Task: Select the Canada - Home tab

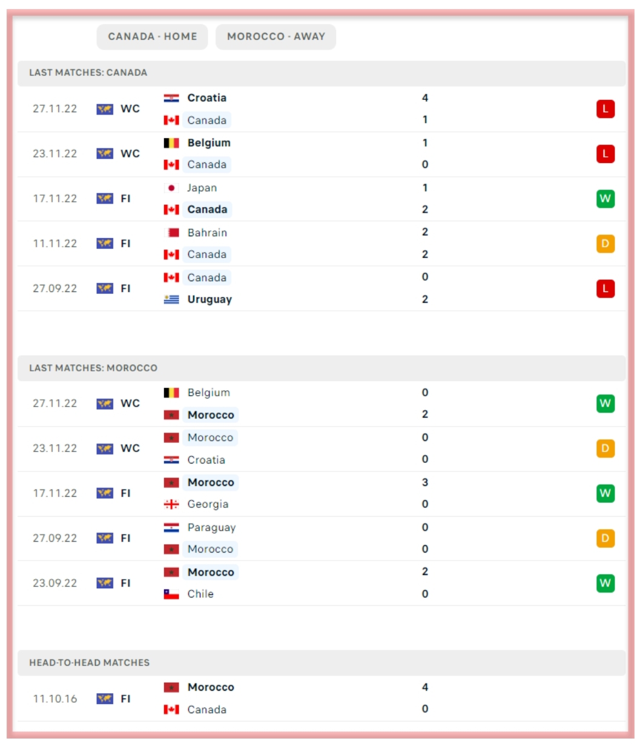Action: coord(152,36)
